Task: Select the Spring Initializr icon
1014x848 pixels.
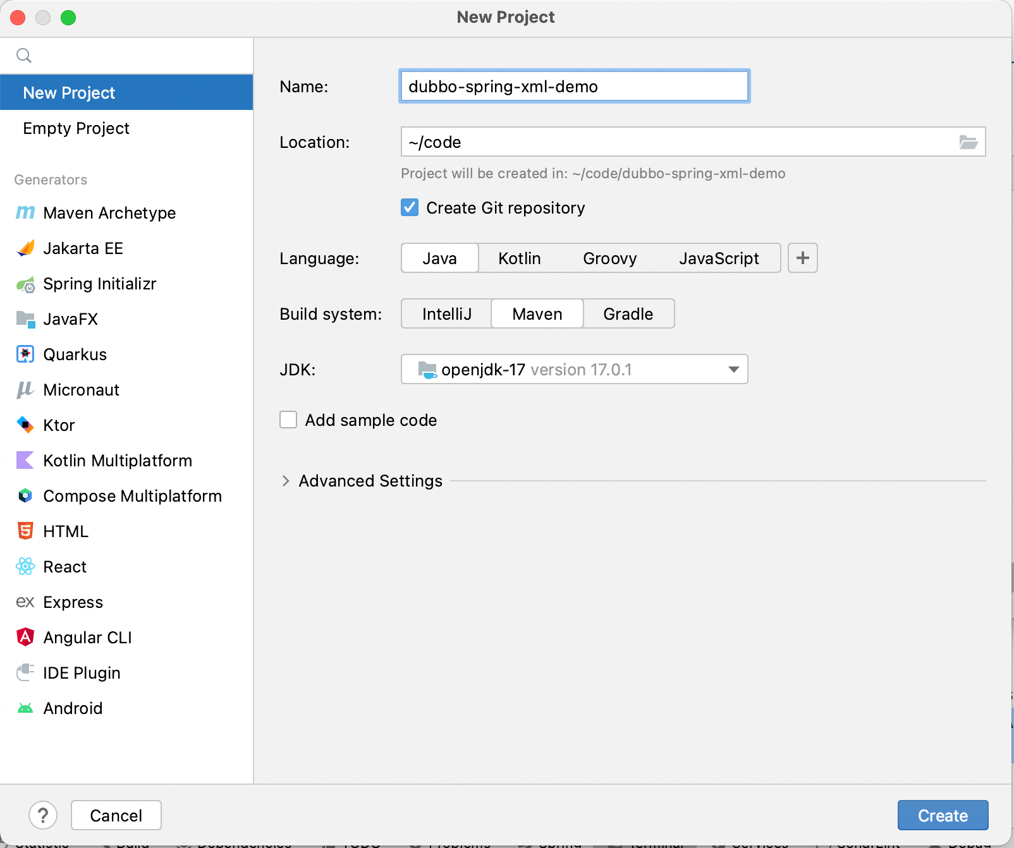Action: tap(25, 284)
